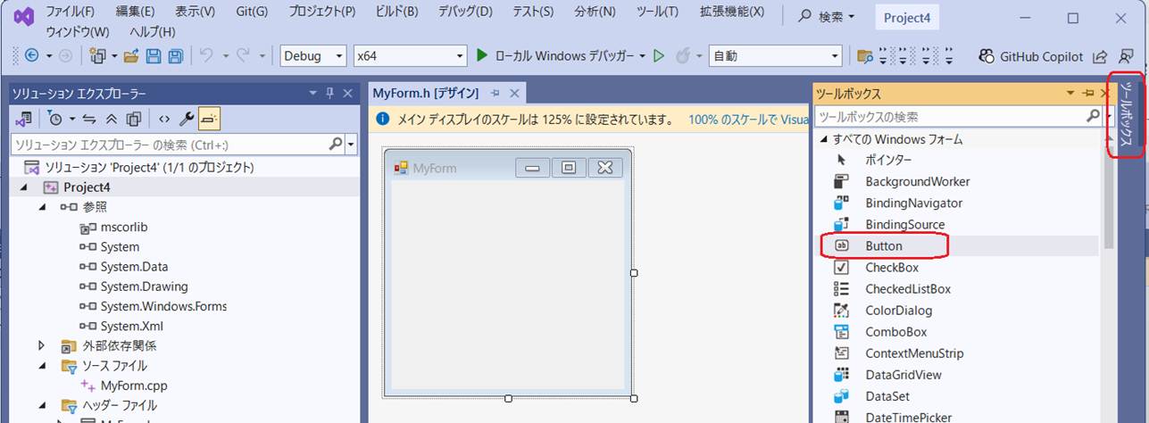This screenshot has height=423, width=1149.
Task: Click the share icon beside GitHub Copilot
Action: click(x=1100, y=56)
